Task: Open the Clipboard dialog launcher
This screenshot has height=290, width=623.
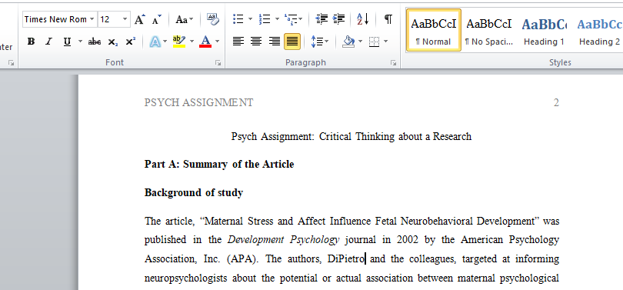Action: click(x=11, y=63)
